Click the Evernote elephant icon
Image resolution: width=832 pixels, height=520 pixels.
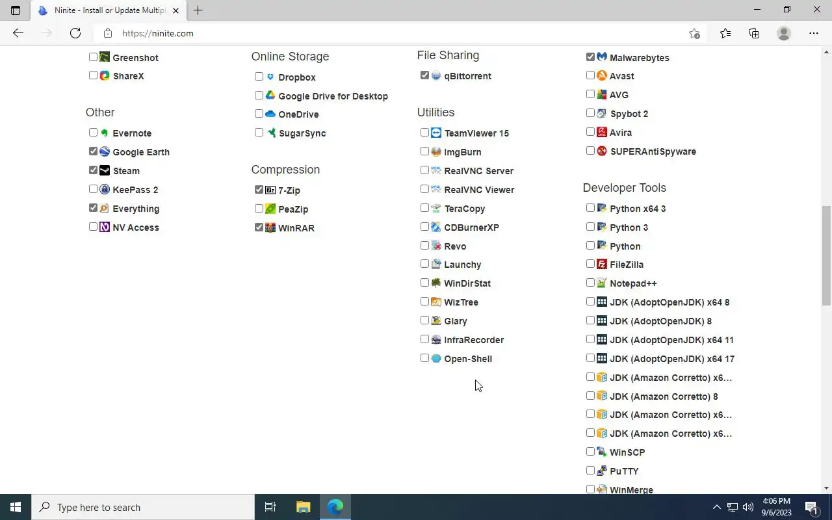(105, 133)
